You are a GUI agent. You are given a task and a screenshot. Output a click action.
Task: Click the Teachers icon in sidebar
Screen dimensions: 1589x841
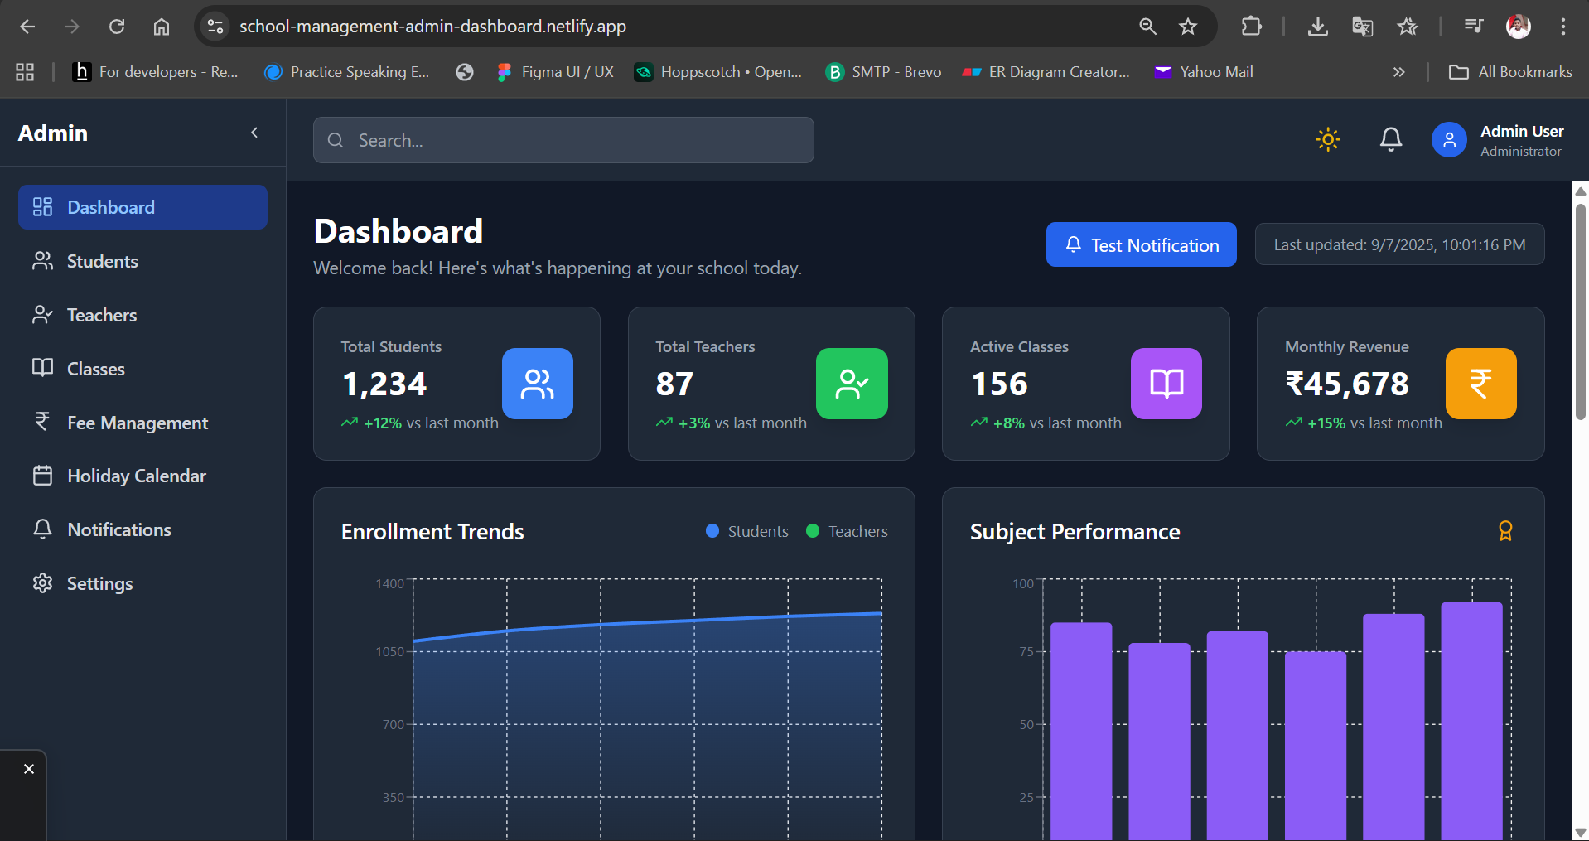pyautogui.click(x=42, y=315)
